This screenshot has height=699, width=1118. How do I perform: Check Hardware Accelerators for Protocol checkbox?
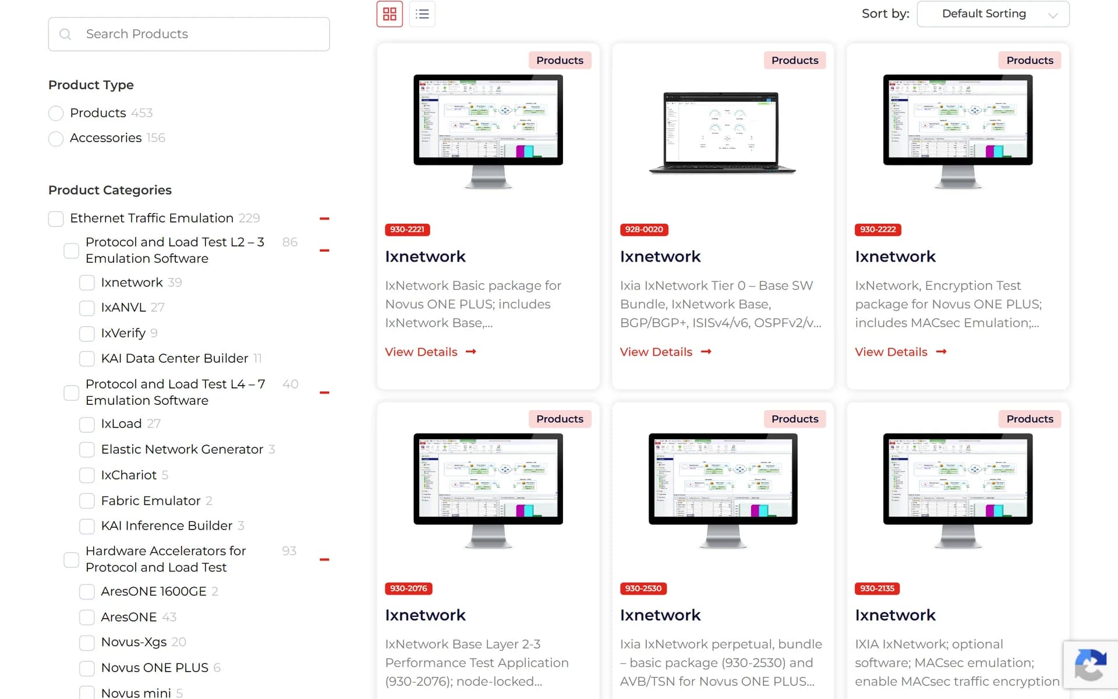click(x=71, y=560)
